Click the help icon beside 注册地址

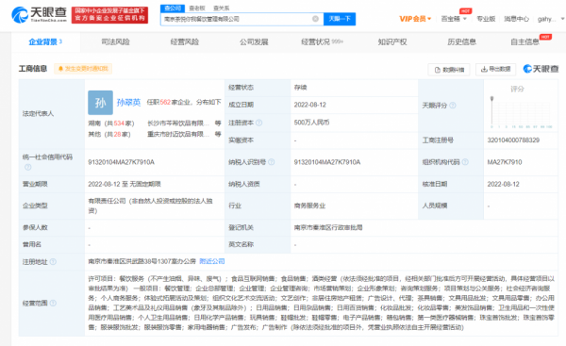tap(53, 261)
